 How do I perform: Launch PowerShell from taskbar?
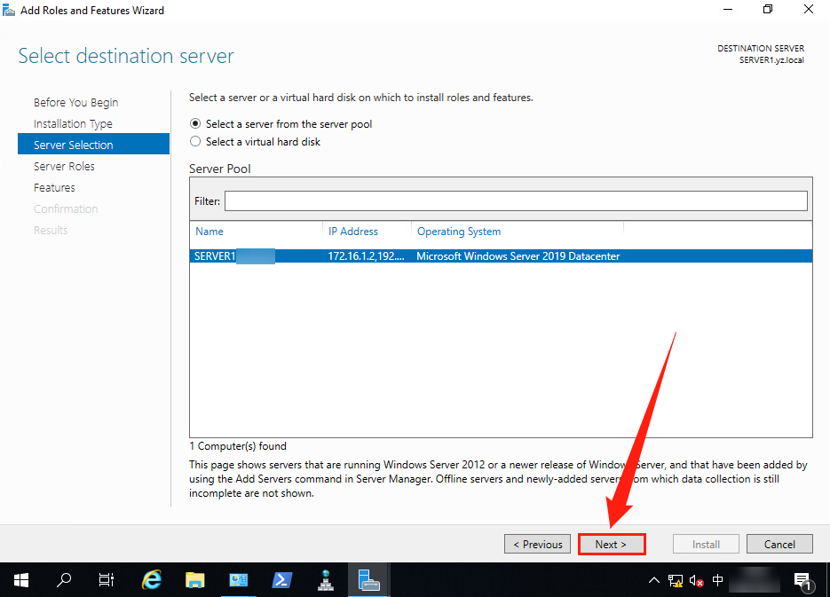[281, 580]
